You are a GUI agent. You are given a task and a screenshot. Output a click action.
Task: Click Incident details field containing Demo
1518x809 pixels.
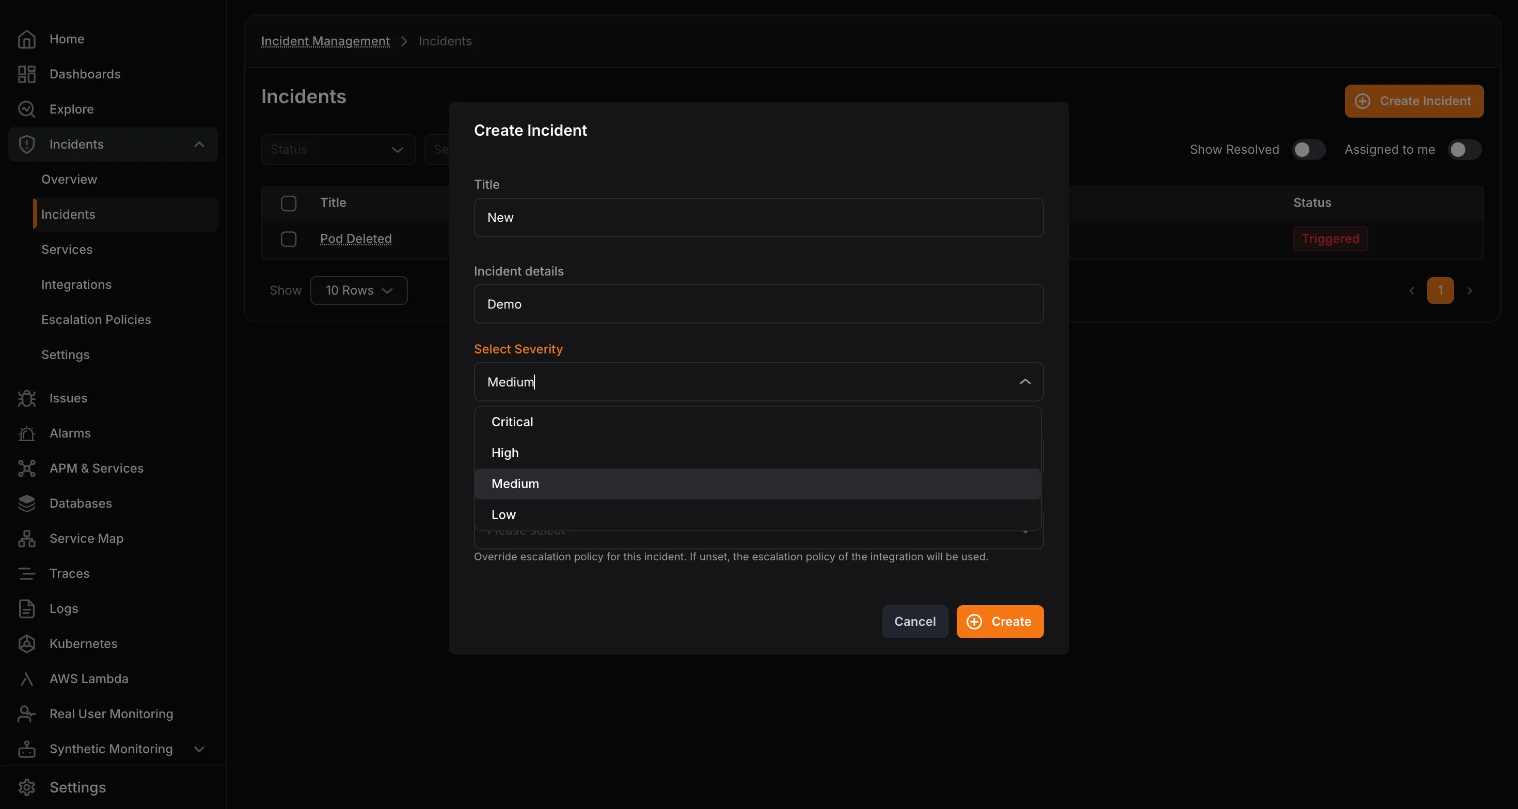coord(758,304)
